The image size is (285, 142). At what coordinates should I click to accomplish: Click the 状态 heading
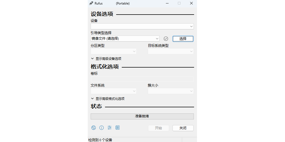[96, 106]
